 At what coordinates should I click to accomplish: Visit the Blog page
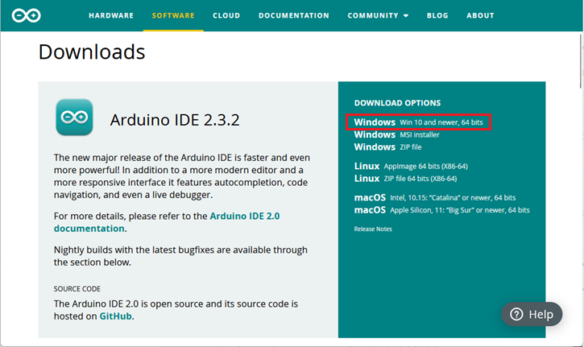click(437, 15)
